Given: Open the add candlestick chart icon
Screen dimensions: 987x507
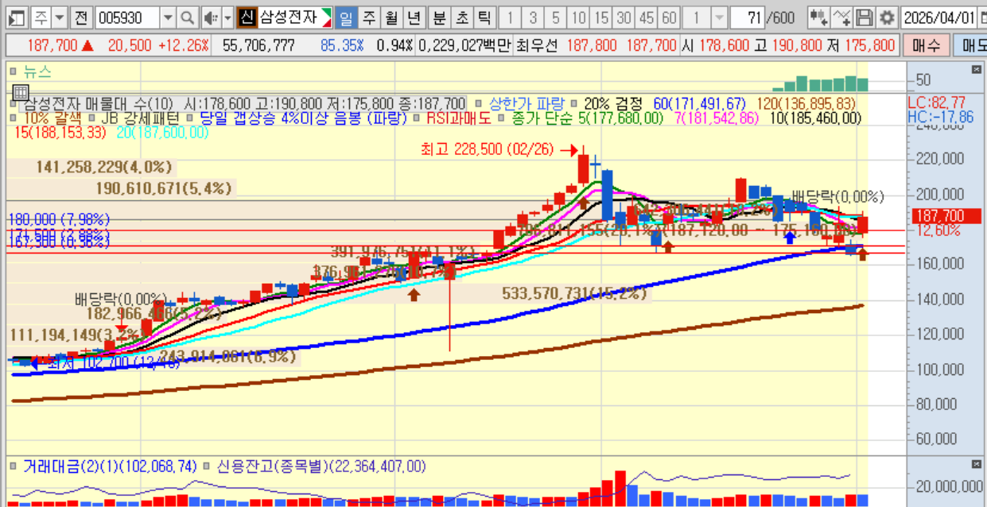Looking at the screenshot, I should click(818, 17).
